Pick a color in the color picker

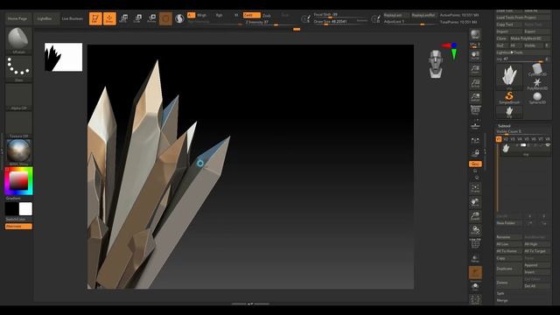coord(18,181)
